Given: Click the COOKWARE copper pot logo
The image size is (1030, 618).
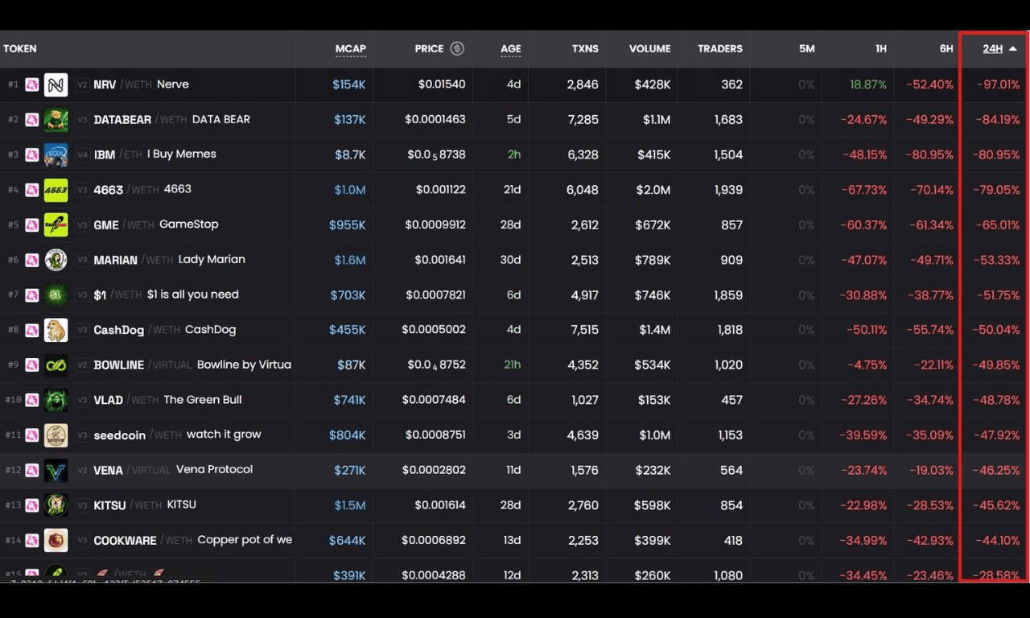Looking at the screenshot, I should pyautogui.click(x=56, y=540).
